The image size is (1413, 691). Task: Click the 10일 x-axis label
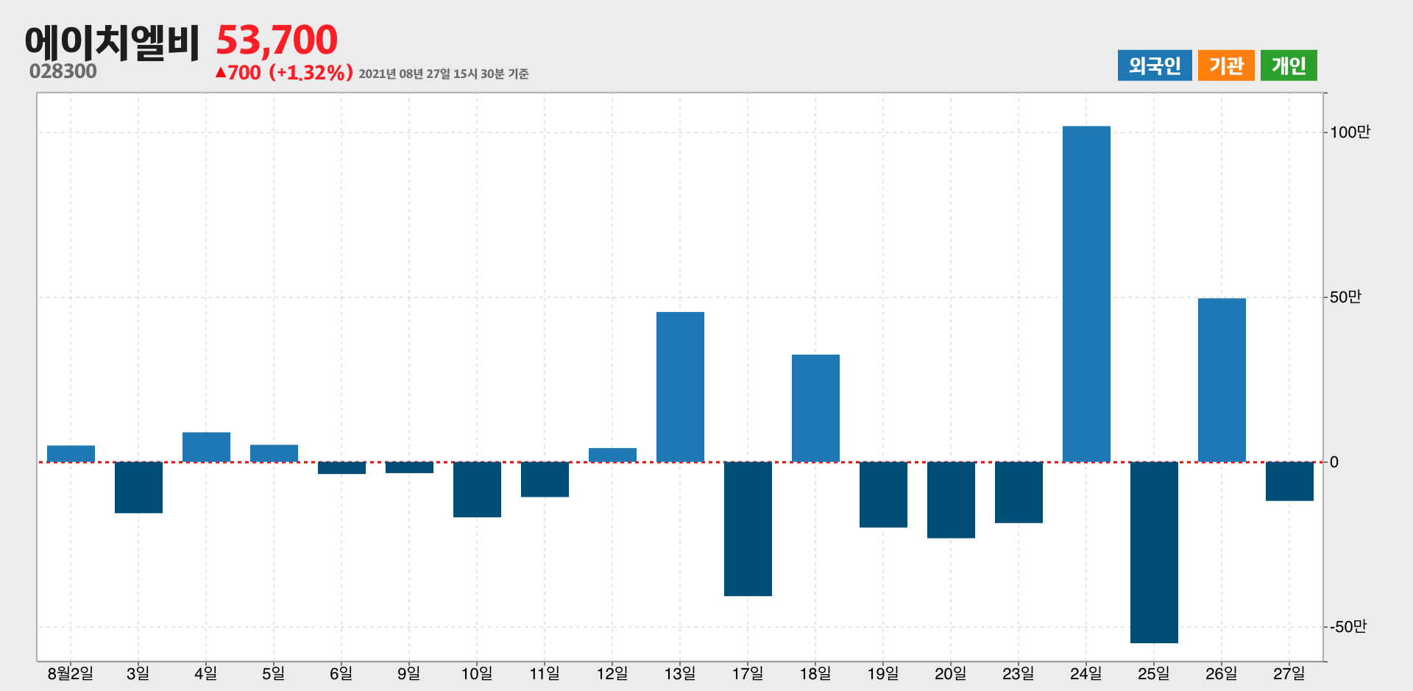click(477, 673)
